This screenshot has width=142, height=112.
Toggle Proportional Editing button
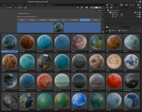[x=26, y=8]
